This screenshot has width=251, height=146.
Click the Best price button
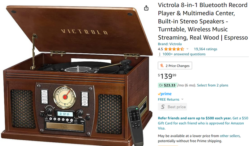click(x=172, y=107)
